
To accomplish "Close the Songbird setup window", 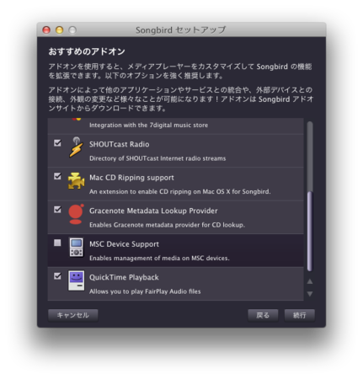I will click(x=46, y=29).
